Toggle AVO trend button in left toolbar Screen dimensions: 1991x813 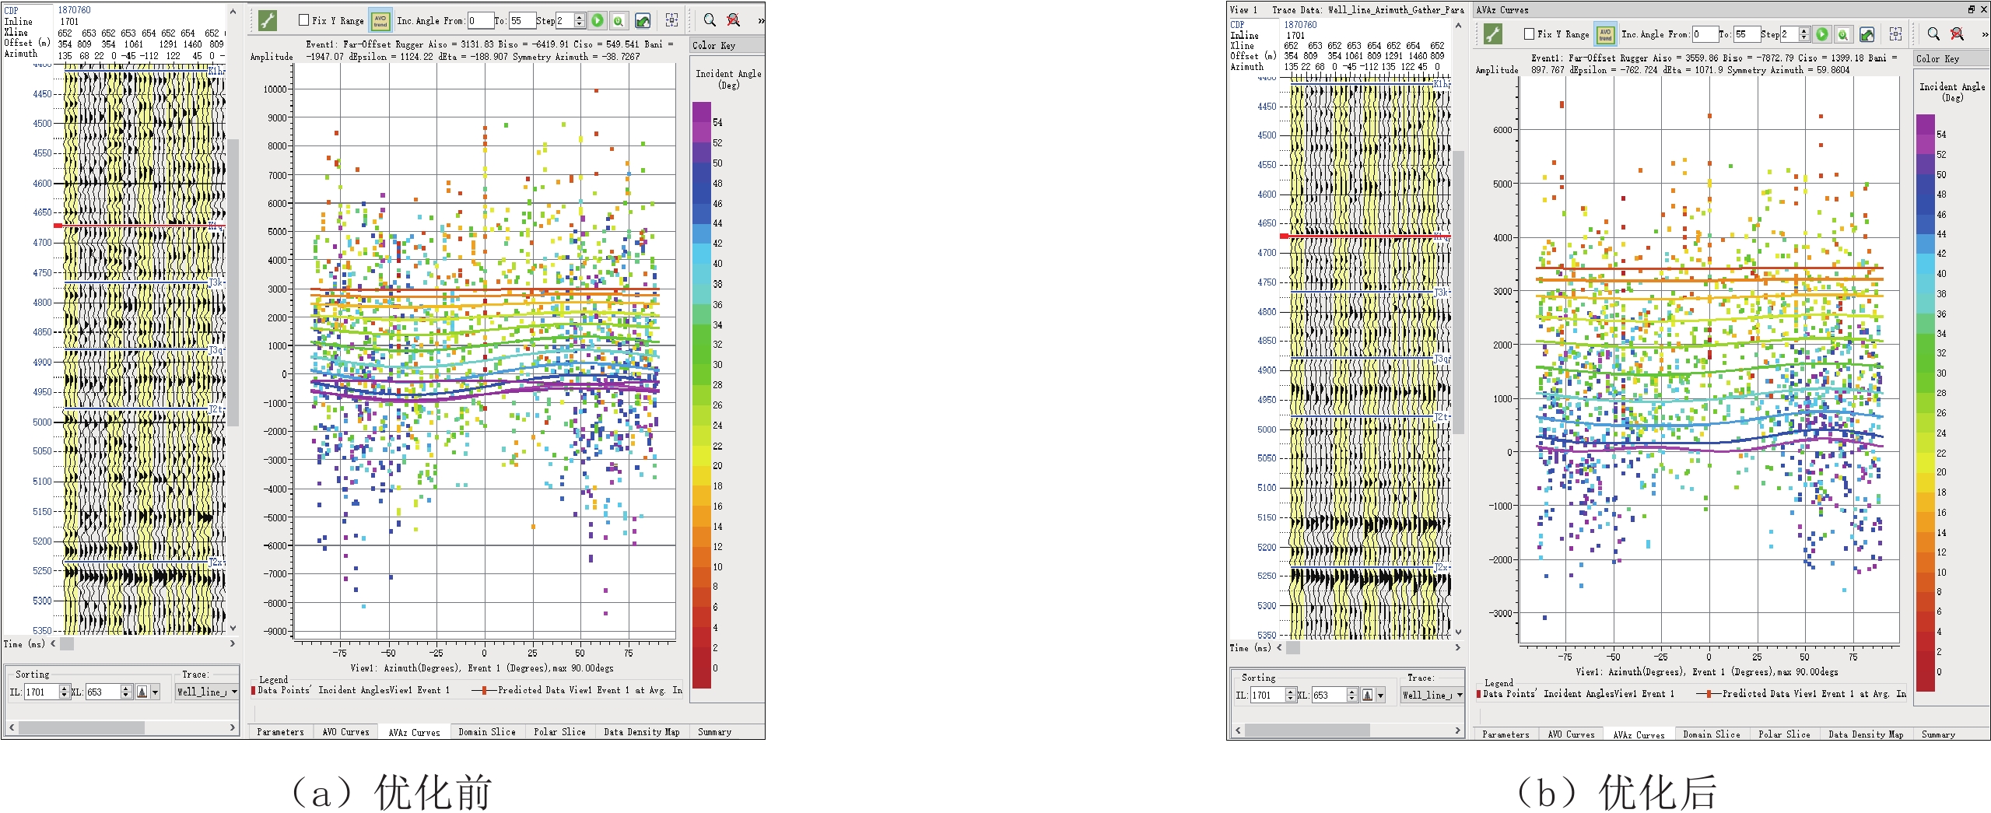point(380,20)
